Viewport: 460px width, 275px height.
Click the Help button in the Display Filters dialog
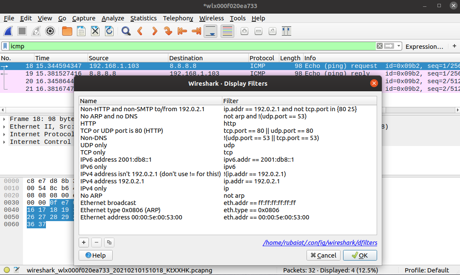pyautogui.click(x=95, y=255)
